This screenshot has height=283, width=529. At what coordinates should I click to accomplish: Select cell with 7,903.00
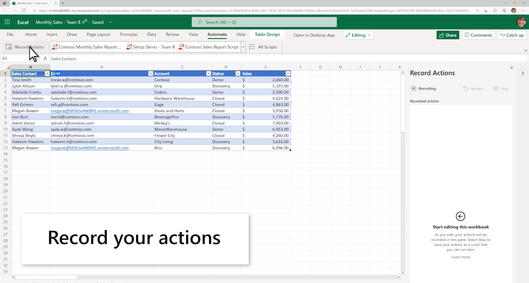265,123
